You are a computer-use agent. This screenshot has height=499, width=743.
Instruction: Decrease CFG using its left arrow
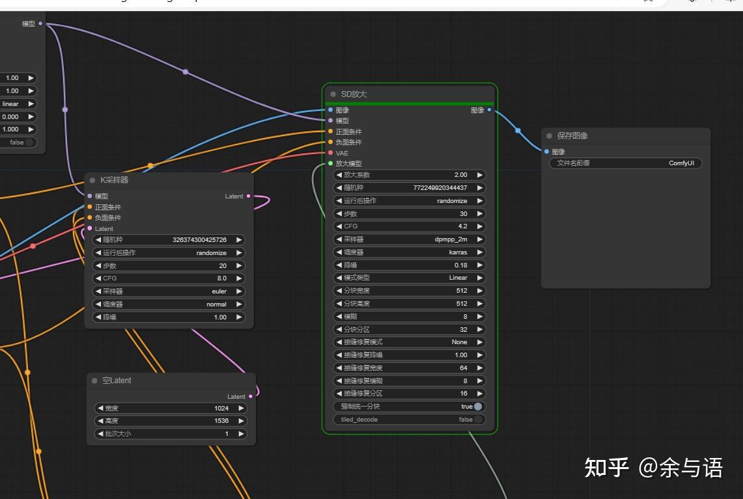tap(339, 226)
